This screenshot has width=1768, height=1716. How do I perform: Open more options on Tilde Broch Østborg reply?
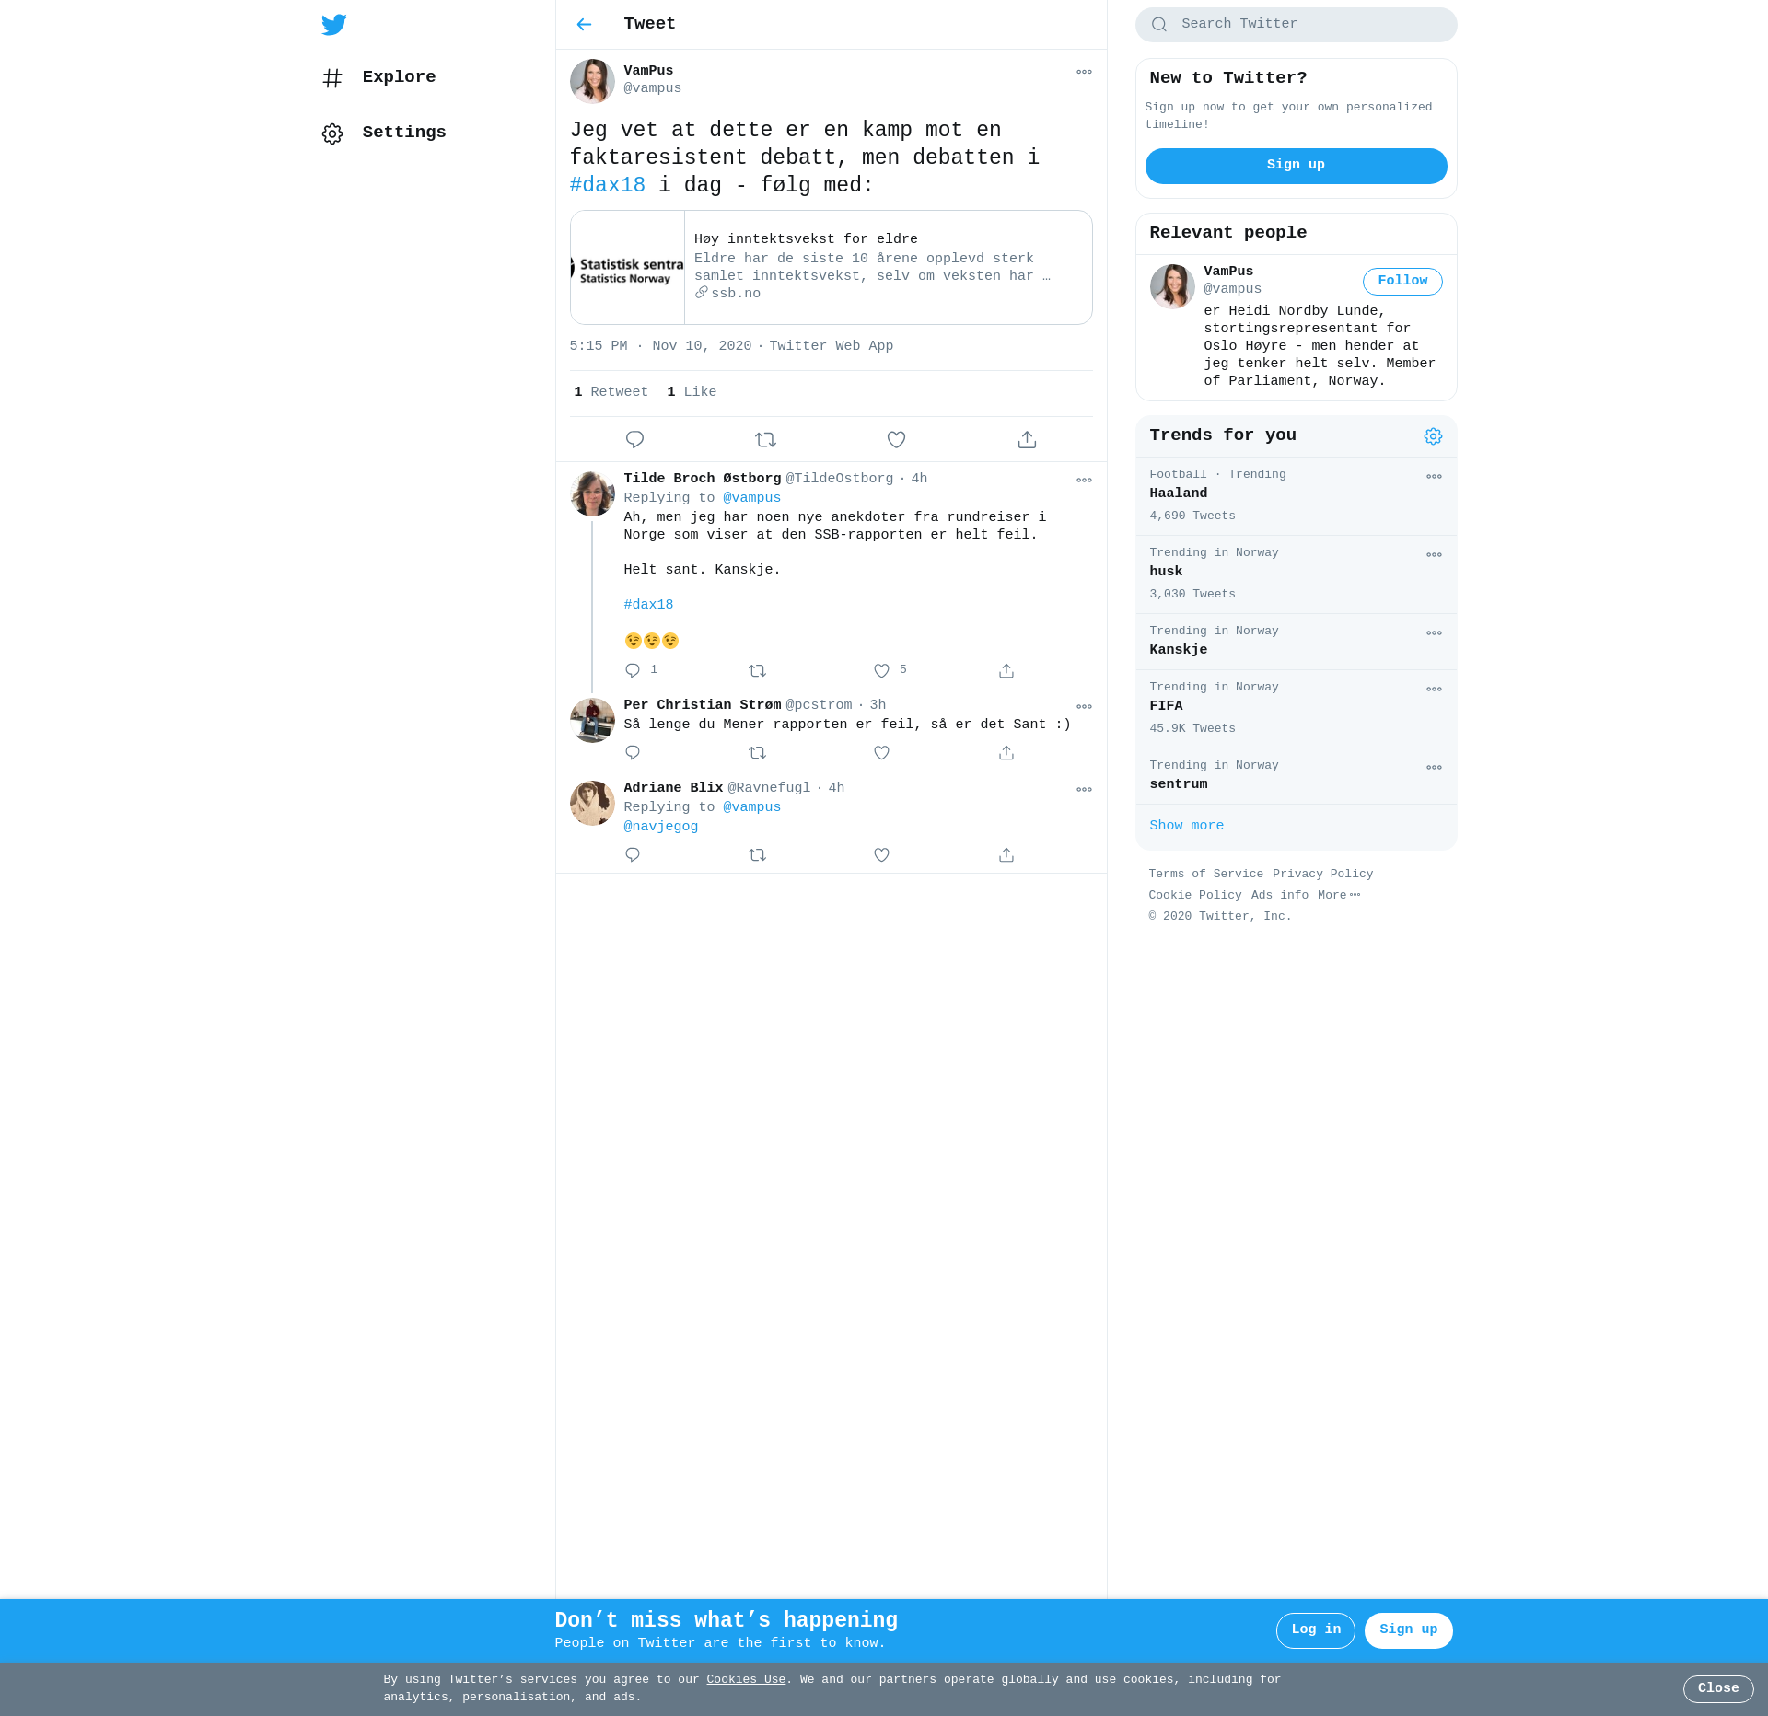click(x=1084, y=481)
